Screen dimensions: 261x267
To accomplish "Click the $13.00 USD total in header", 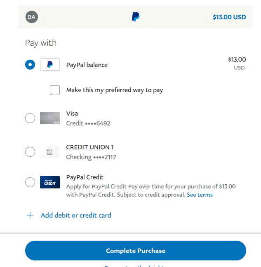I will 229,17.
